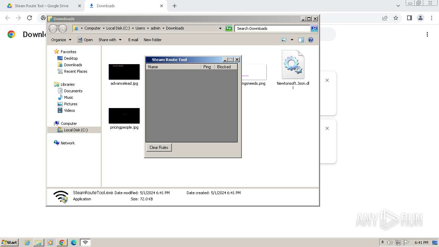This screenshot has height=247, width=439.
Task: Open Chrome three-dot menu
Action: pos(431,18)
